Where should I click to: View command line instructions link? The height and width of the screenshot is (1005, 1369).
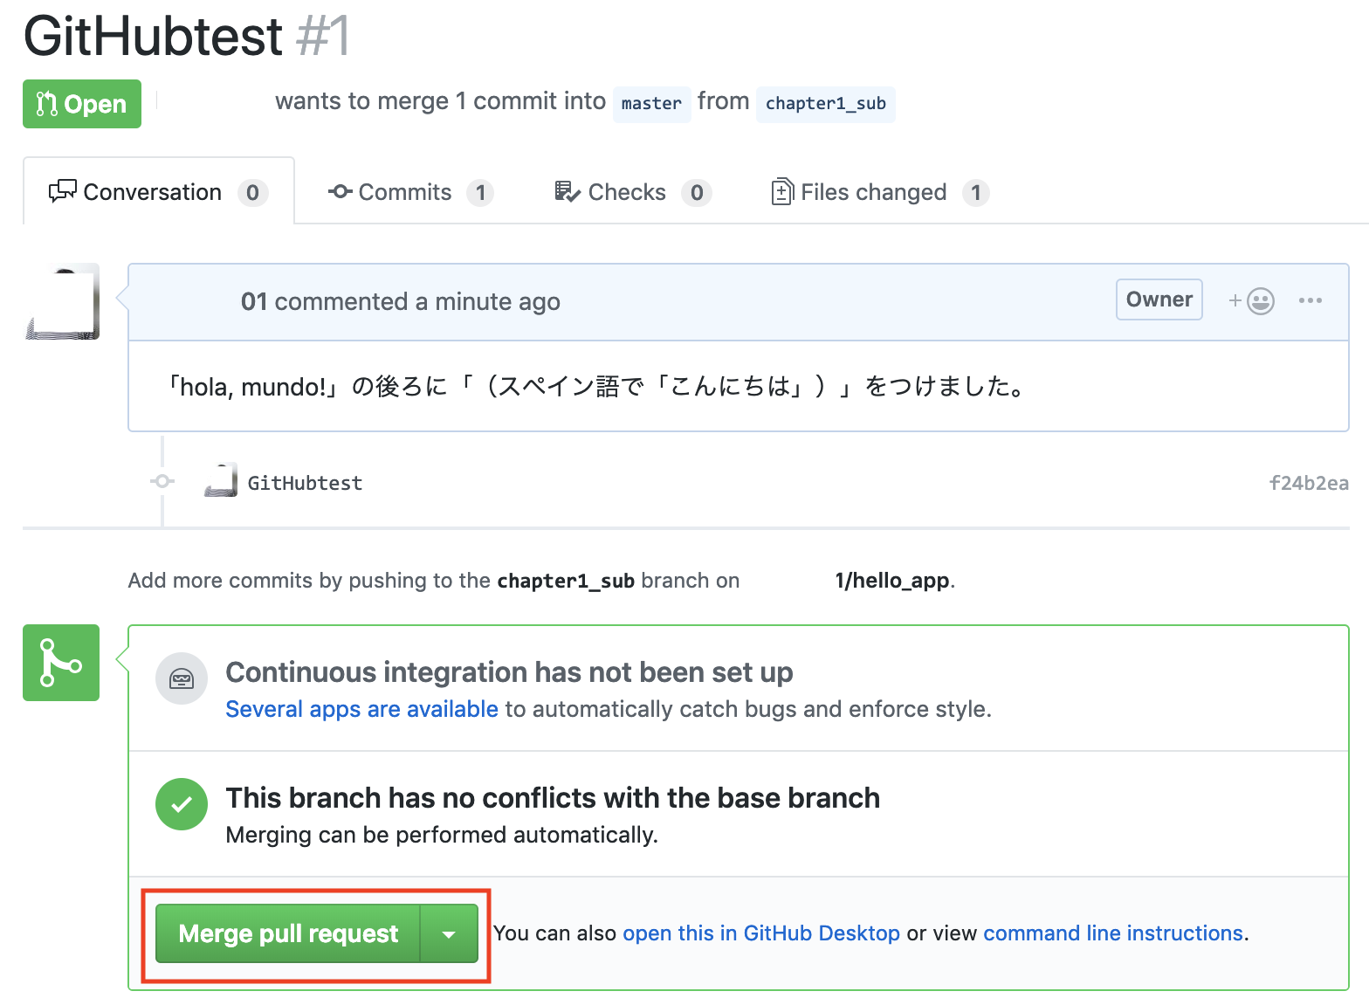coord(1112,933)
